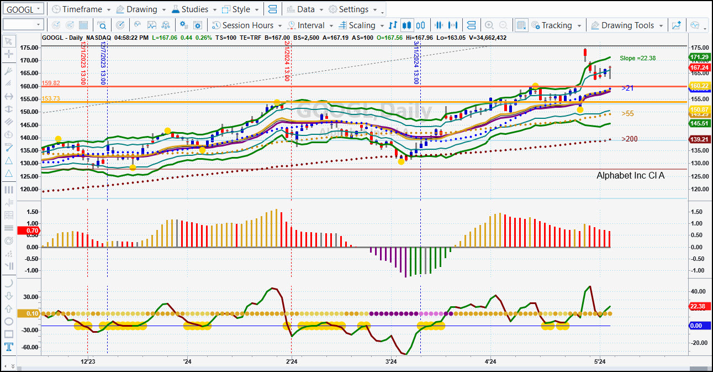Open the calendar grid icon in second toolbar

coord(83,25)
